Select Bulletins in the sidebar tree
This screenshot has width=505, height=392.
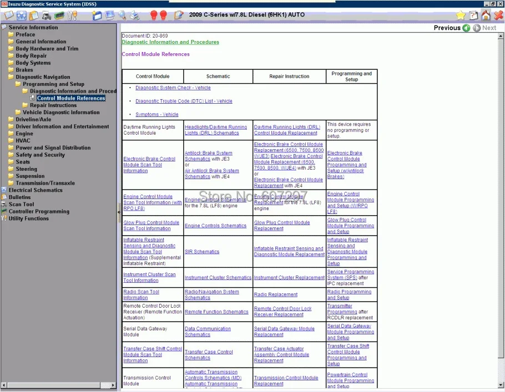[x=19, y=197]
